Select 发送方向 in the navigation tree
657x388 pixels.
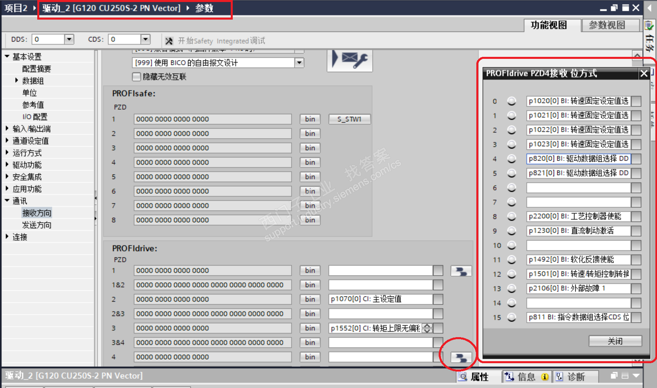[x=37, y=225]
